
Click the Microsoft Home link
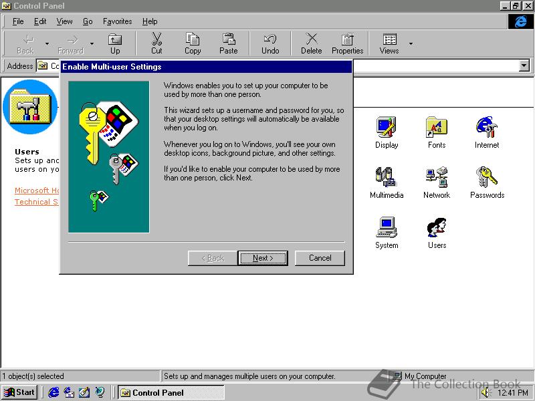click(37, 190)
